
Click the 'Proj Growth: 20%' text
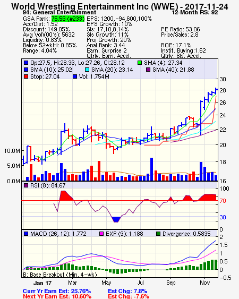109,40
